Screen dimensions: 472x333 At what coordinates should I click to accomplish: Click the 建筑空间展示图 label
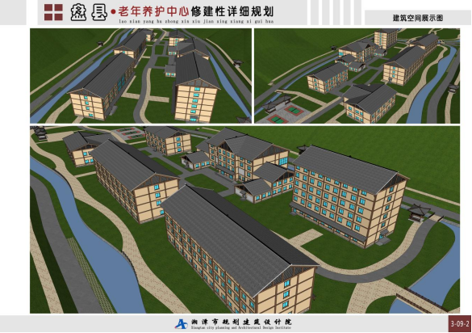(x=417, y=18)
